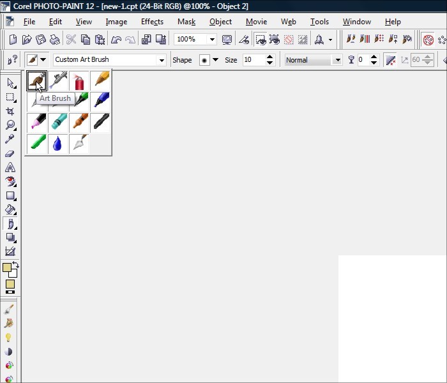447x383 pixels.
Task: Toggle the object marquee visibility button
Action: [x=275, y=40]
